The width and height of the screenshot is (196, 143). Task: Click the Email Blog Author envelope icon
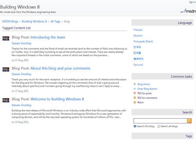(x=134, y=89)
